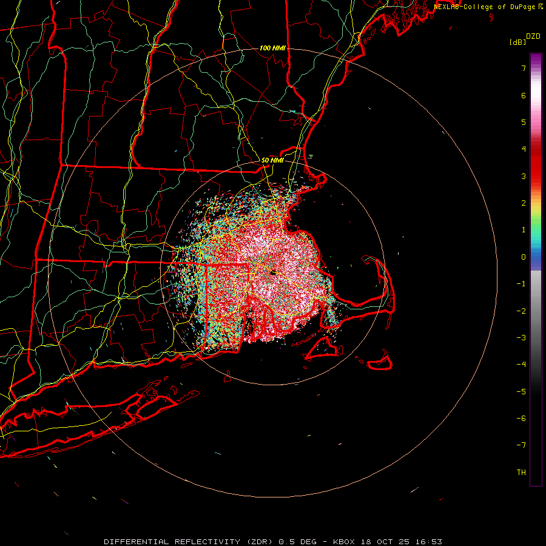Click the black radar site marker at center

point(273,273)
